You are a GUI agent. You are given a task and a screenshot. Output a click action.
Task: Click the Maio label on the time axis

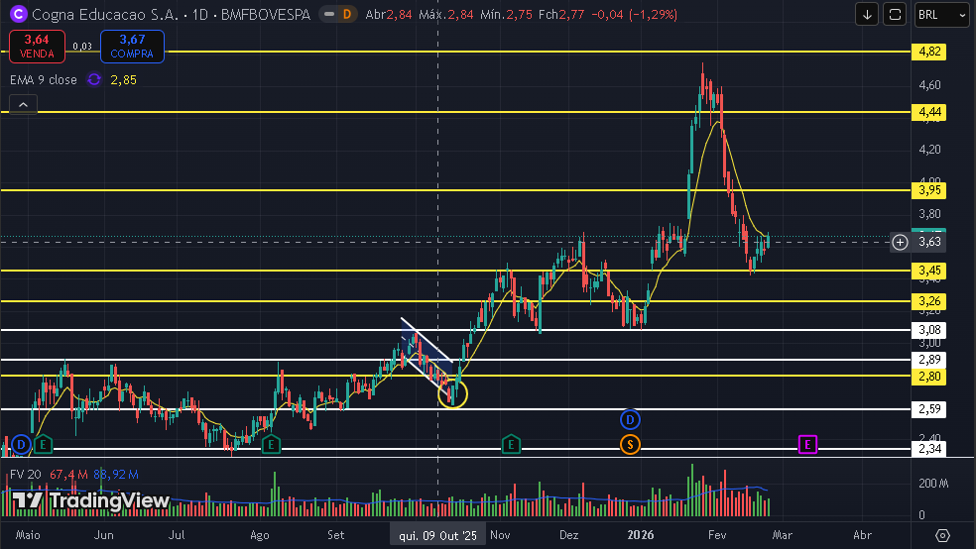pos(28,535)
